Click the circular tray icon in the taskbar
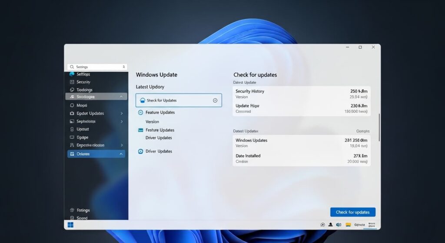The width and height of the screenshot is (445, 243). point(323,225)
